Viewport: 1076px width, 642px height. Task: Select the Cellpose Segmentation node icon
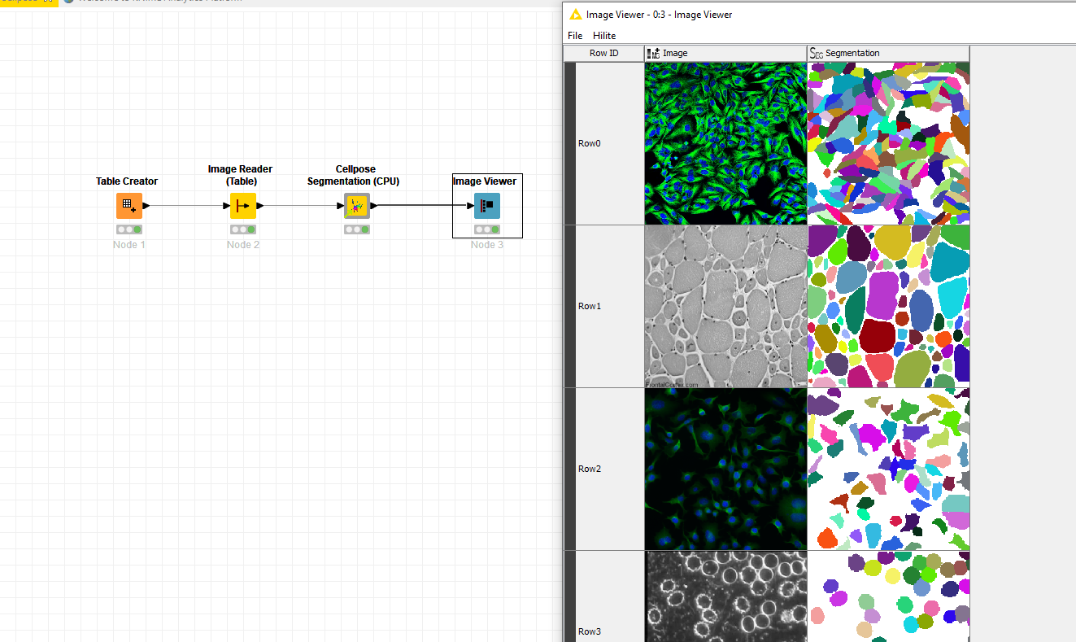[357, 206]
